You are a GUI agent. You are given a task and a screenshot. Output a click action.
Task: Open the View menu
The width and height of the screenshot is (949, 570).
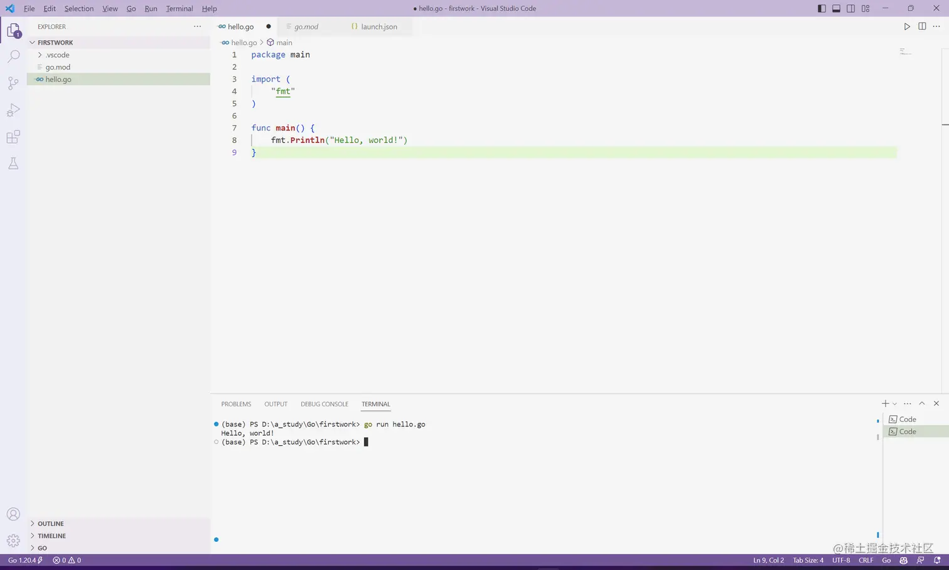click(x=110, y=8)
